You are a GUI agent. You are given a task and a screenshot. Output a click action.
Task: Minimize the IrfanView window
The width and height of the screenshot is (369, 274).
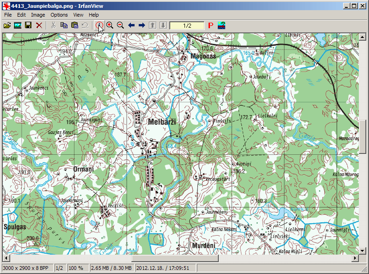click(346, 6)
